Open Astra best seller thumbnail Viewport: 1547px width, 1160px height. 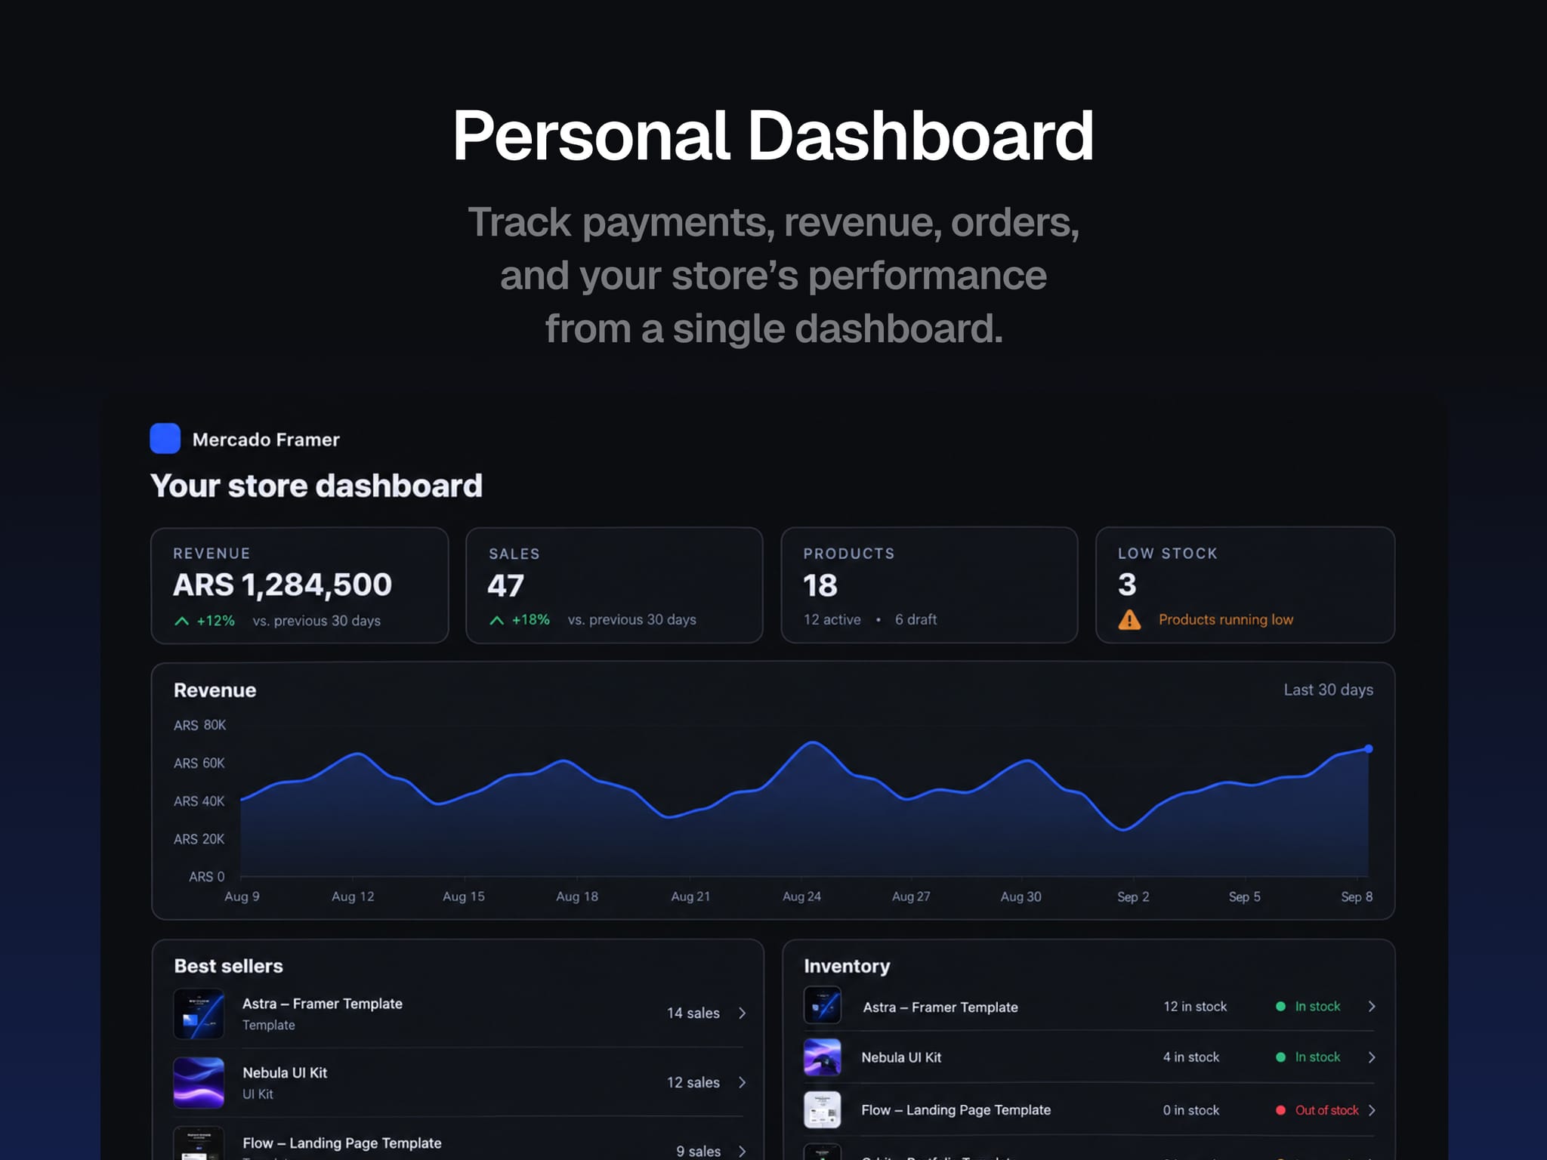(199, 1013)
